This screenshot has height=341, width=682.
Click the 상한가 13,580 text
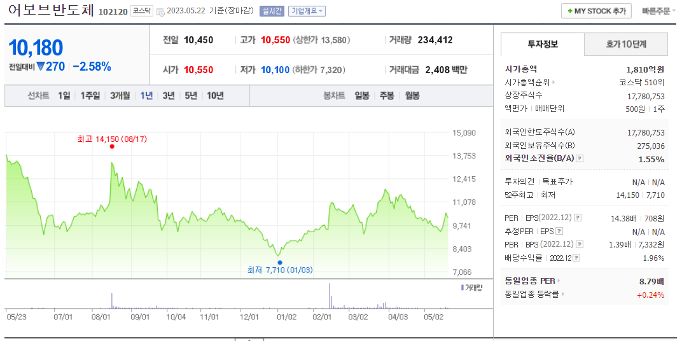pos(321,41)
